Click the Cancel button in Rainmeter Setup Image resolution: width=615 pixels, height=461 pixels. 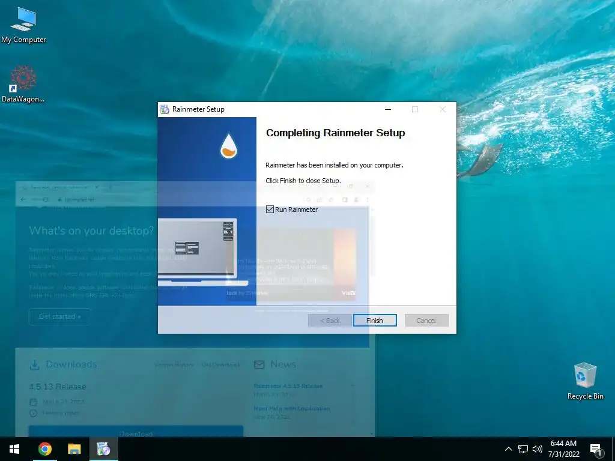tap(426, 321)
